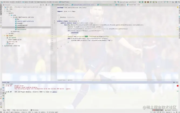Select the resources folder in project tree

click(15, 31)
